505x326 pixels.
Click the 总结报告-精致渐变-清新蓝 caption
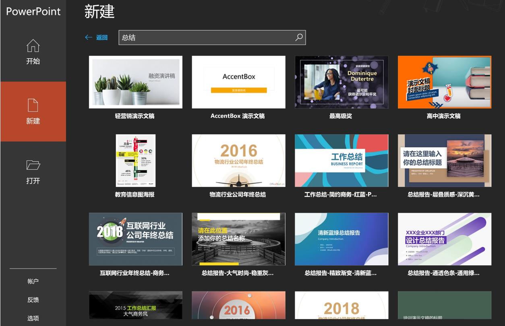341,273
